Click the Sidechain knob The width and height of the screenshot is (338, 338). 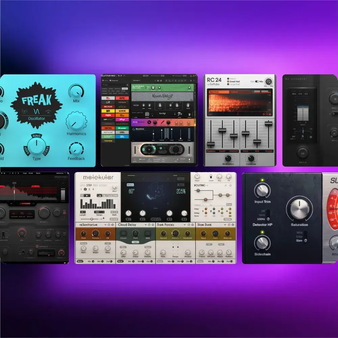pyautogui.click(x=262, y=243)
